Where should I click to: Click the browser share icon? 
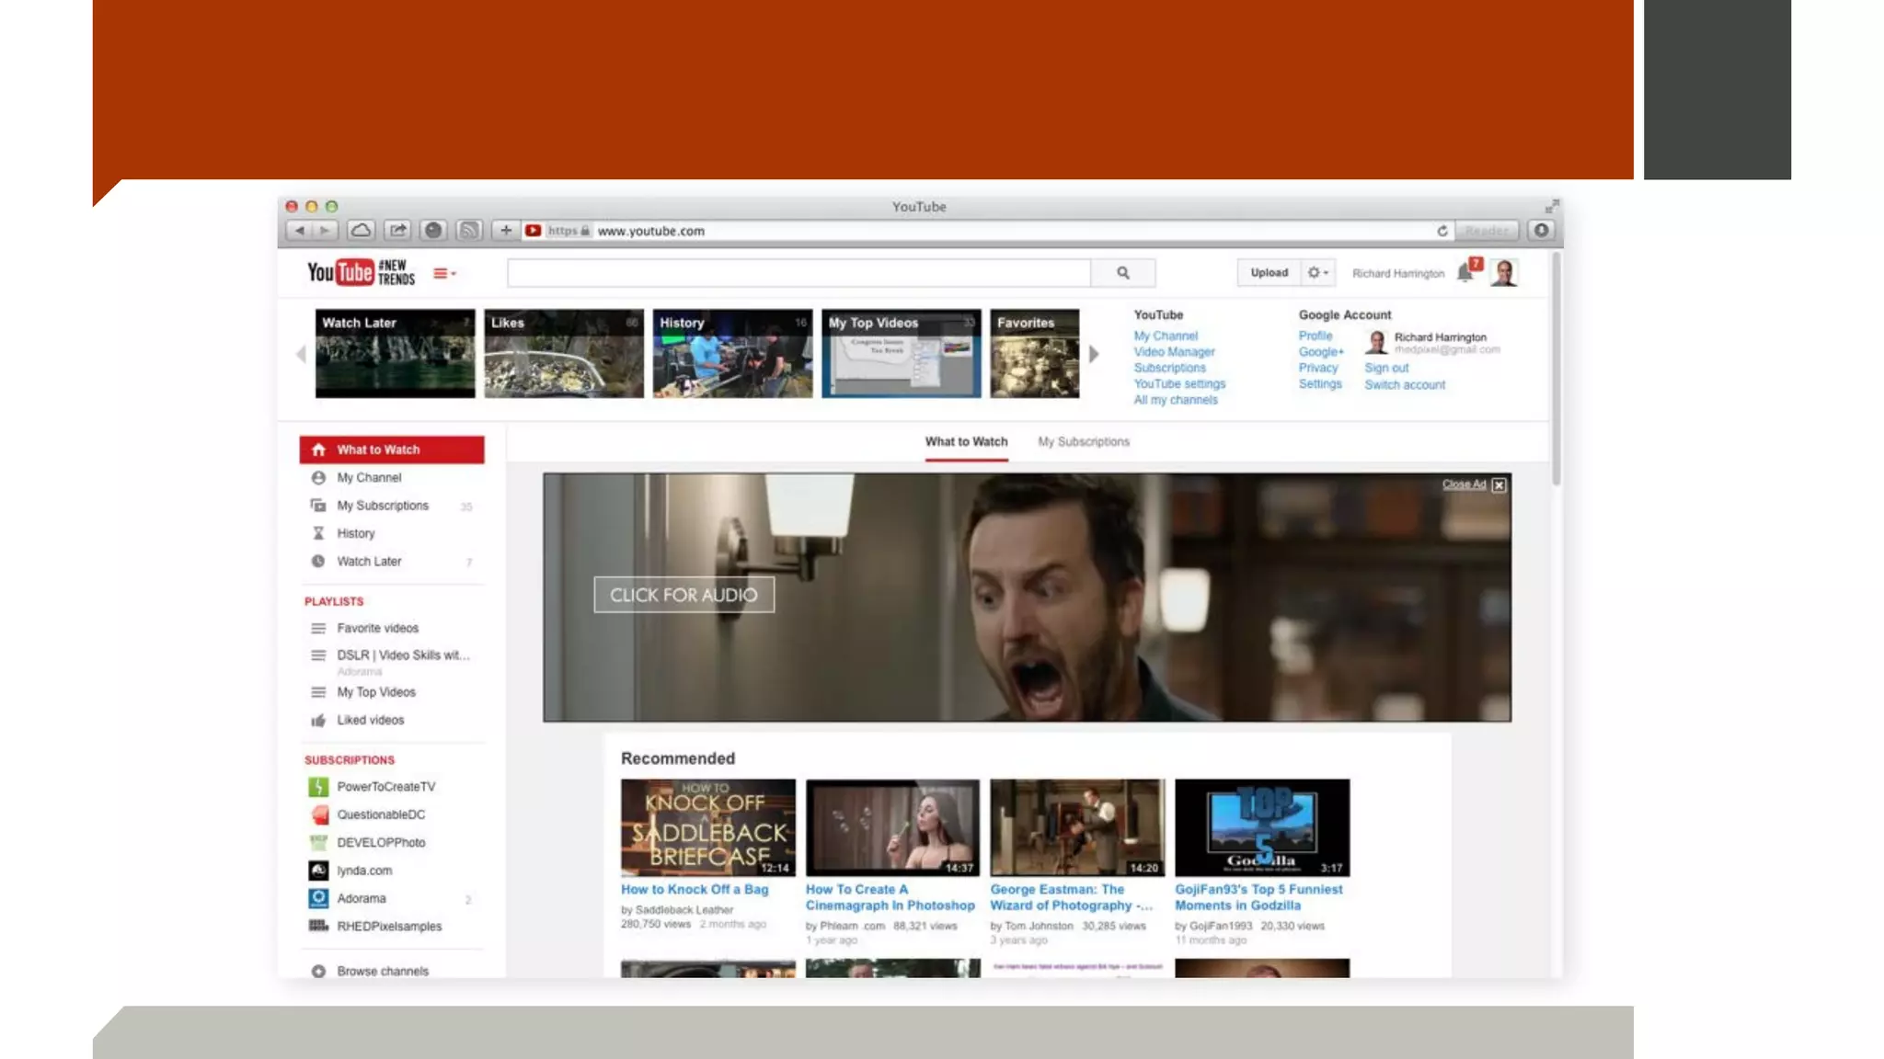click(x=397, y=231)
